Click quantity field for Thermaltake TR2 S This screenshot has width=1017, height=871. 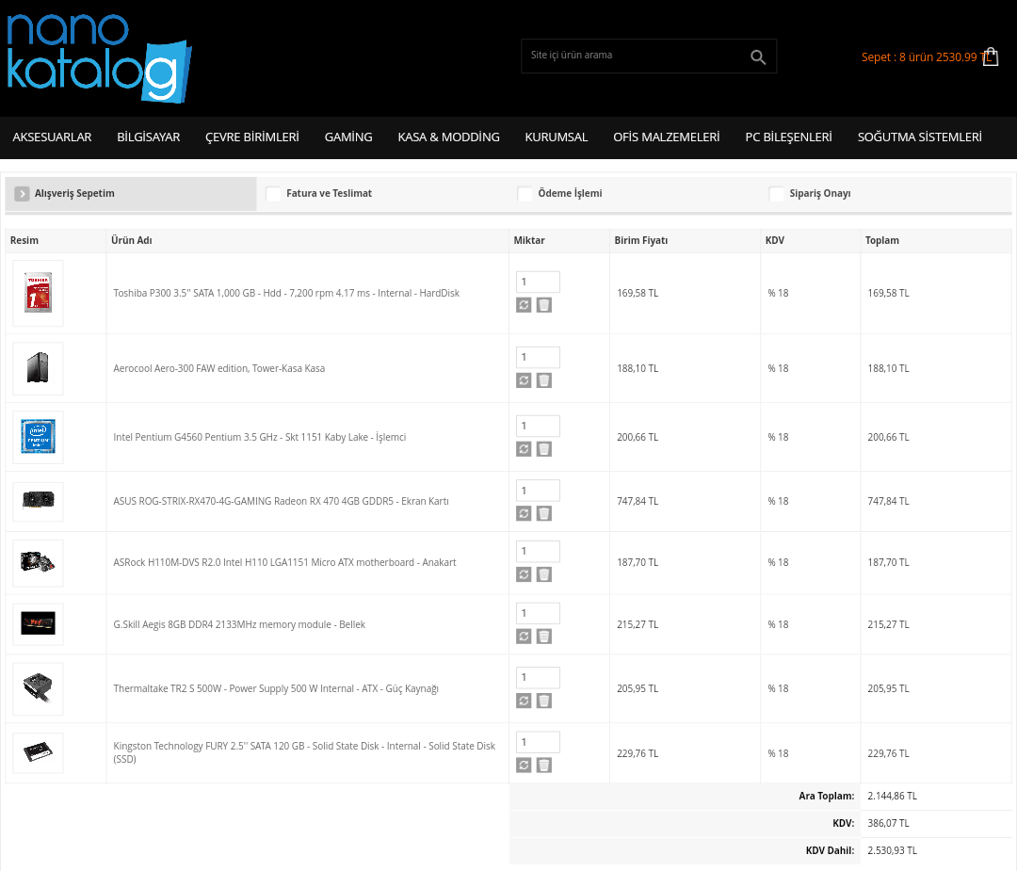(x=538, y=678)
